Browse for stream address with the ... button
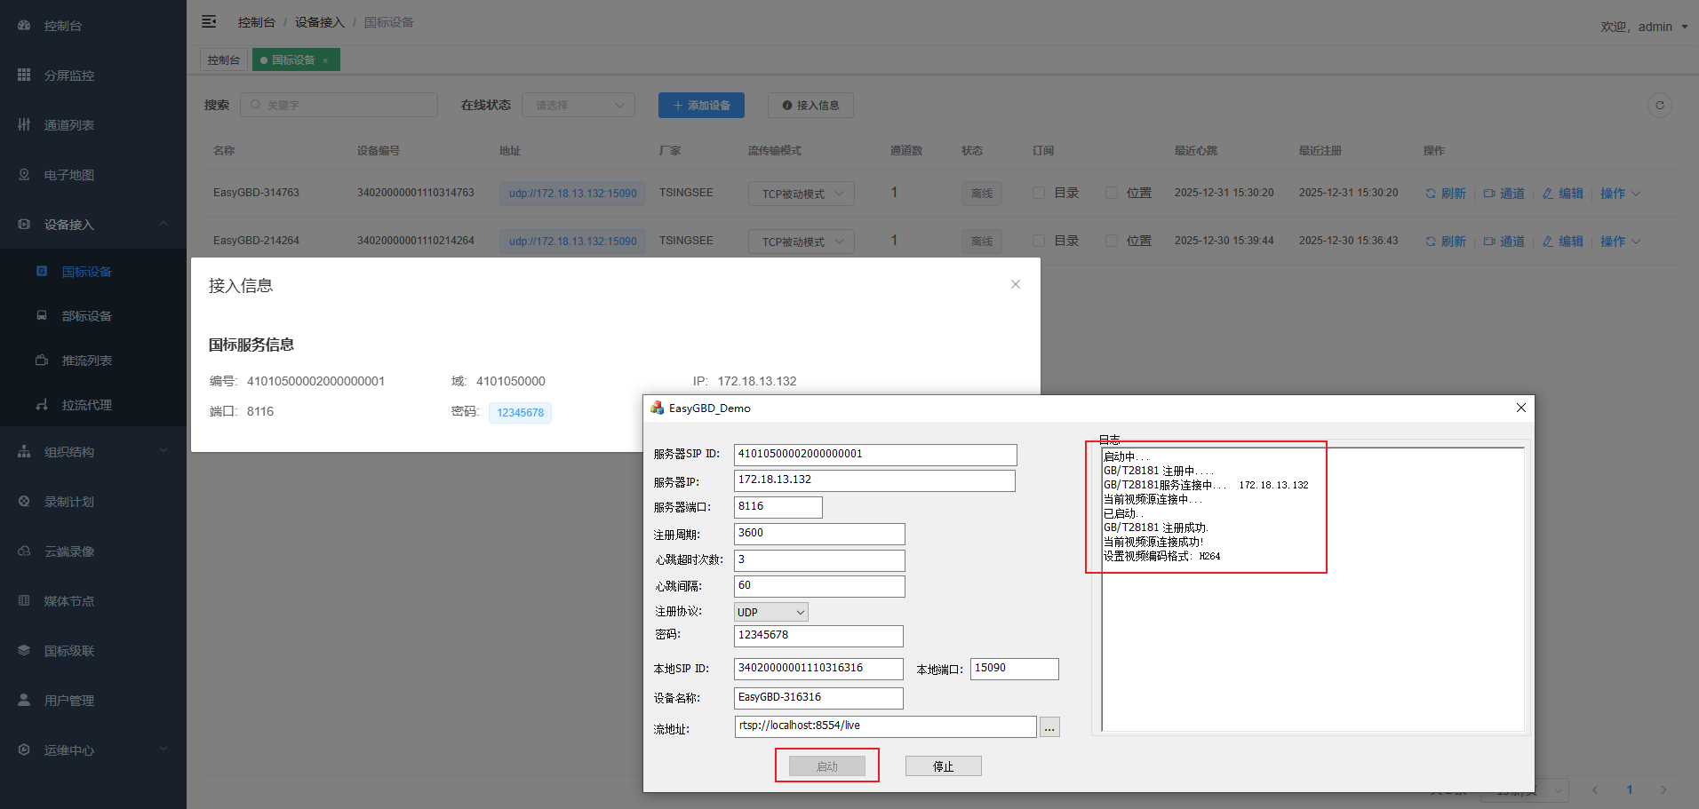The width and height of the screenshot is (1699, 809). coord(1049,727)
